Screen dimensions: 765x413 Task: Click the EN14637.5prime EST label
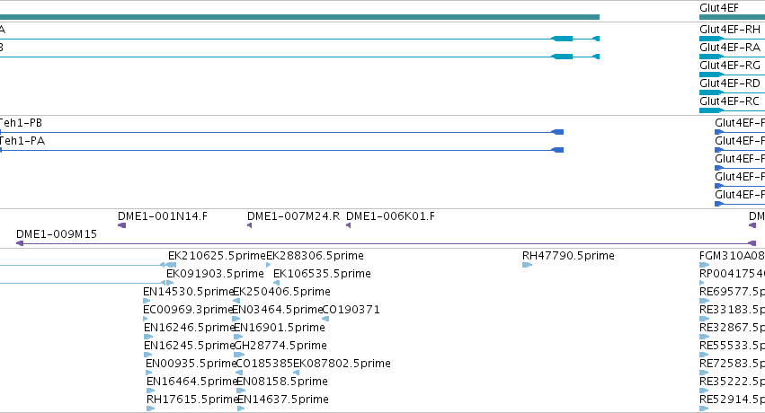(283, 400)
